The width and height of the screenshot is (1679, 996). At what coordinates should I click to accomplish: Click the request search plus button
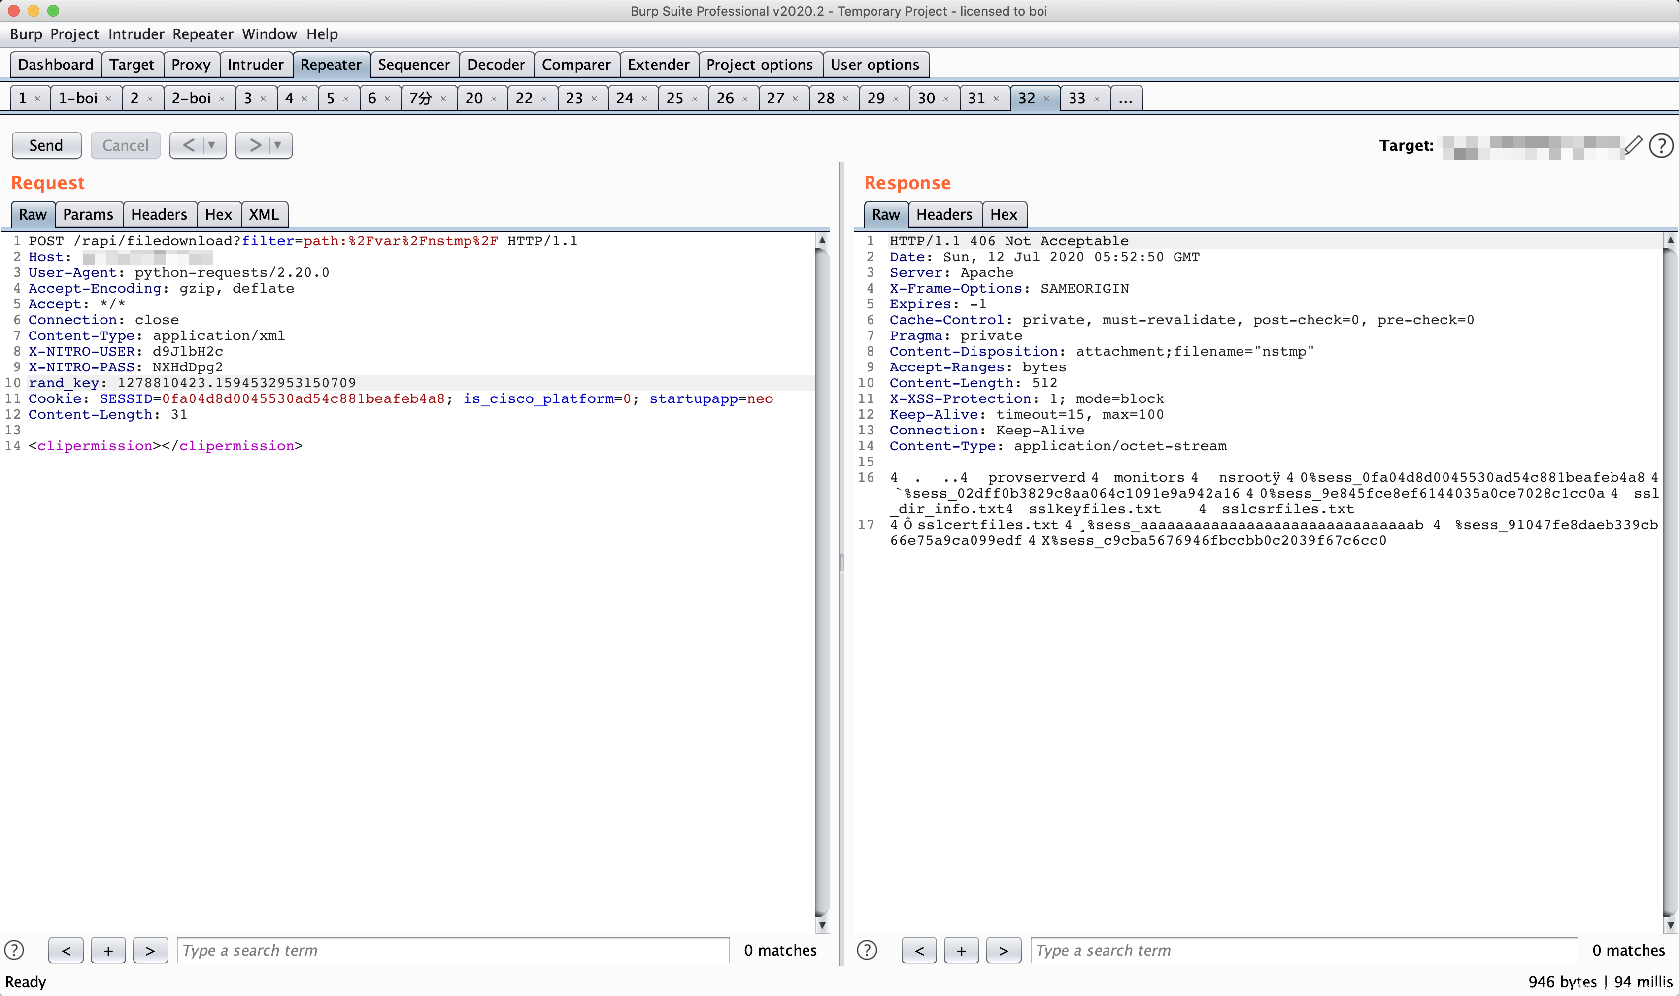[x=108, y=950]
